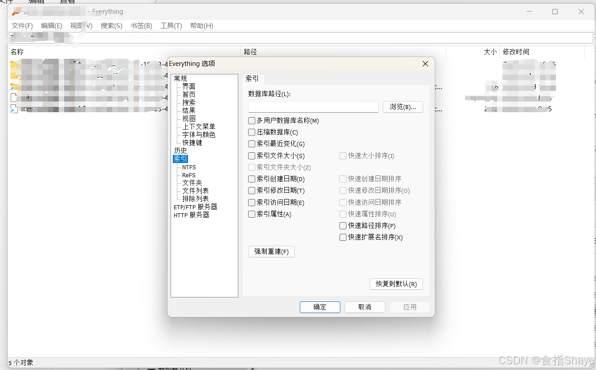
Task: Confirm with the 确定 button
Action: point(320,307)
